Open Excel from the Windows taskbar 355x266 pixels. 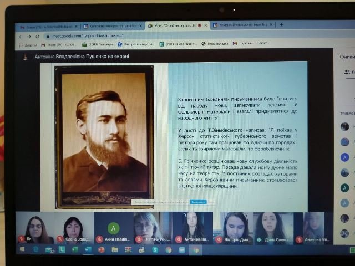point(75,249)
